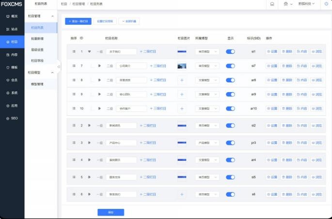Screen dimensions: 332x219
Task: Click 浏览 for the sl6 row
Action: pos(316,194)
